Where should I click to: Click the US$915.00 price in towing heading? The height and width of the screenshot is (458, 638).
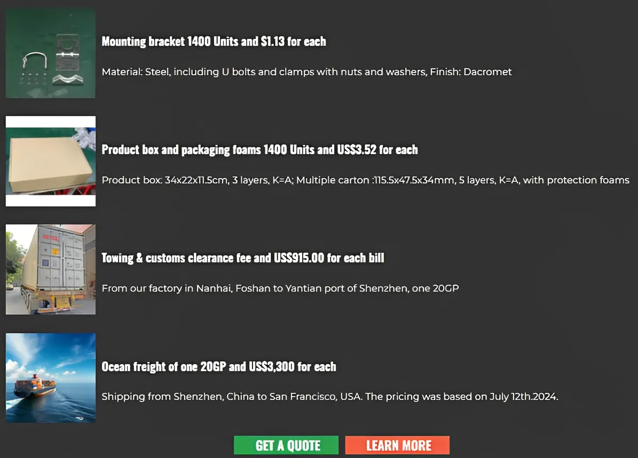[299, 258]
